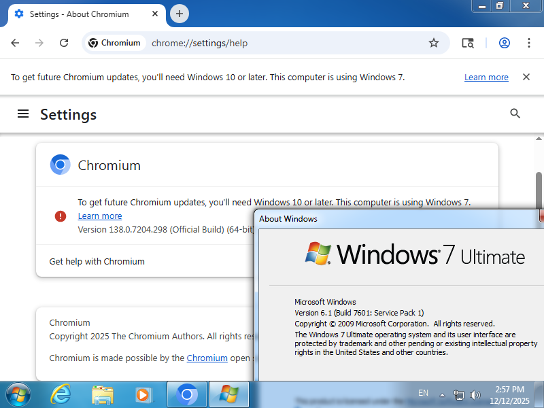Image resolution: width=544 pixels, height=408 pixels.
Task: Dismiss the Windows 10 update infobar
Action: [x=526, y=77]
